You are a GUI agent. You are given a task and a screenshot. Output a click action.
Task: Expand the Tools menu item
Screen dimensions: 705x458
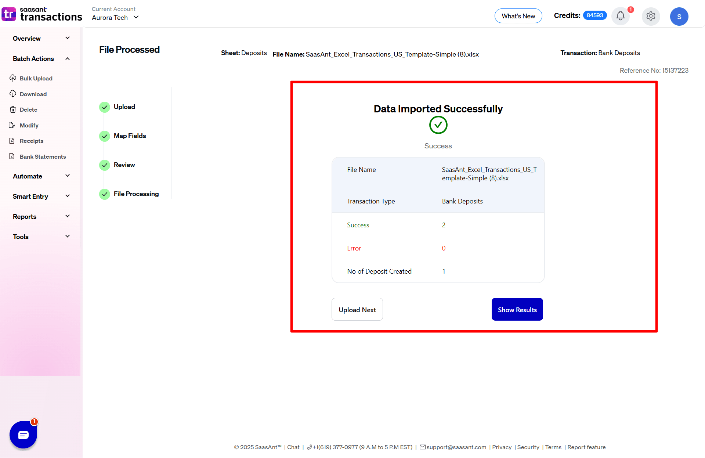[x=40, y=237]
